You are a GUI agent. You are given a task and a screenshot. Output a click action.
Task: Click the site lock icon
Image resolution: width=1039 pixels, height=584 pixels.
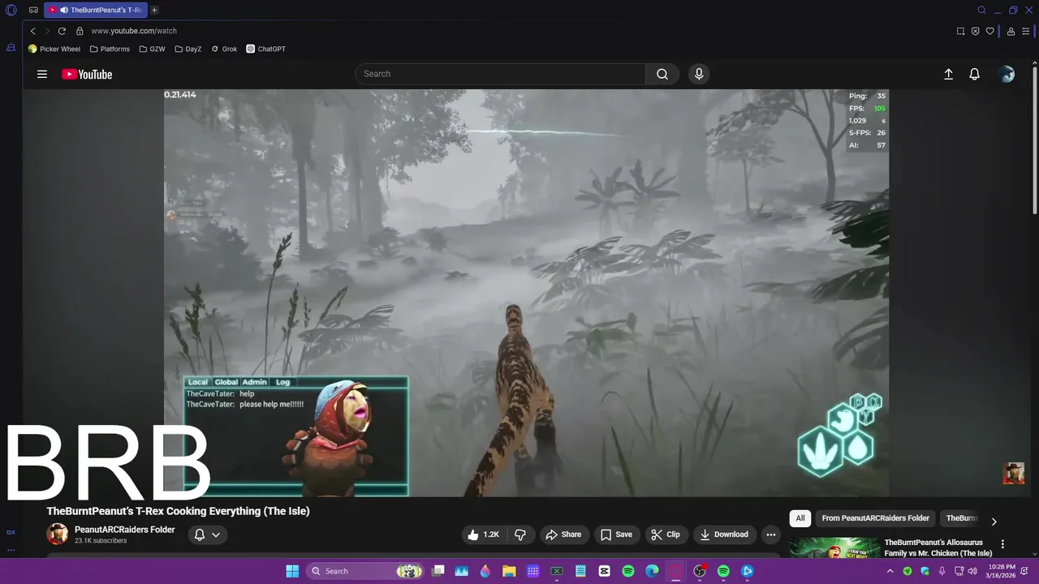click(80, 31)
